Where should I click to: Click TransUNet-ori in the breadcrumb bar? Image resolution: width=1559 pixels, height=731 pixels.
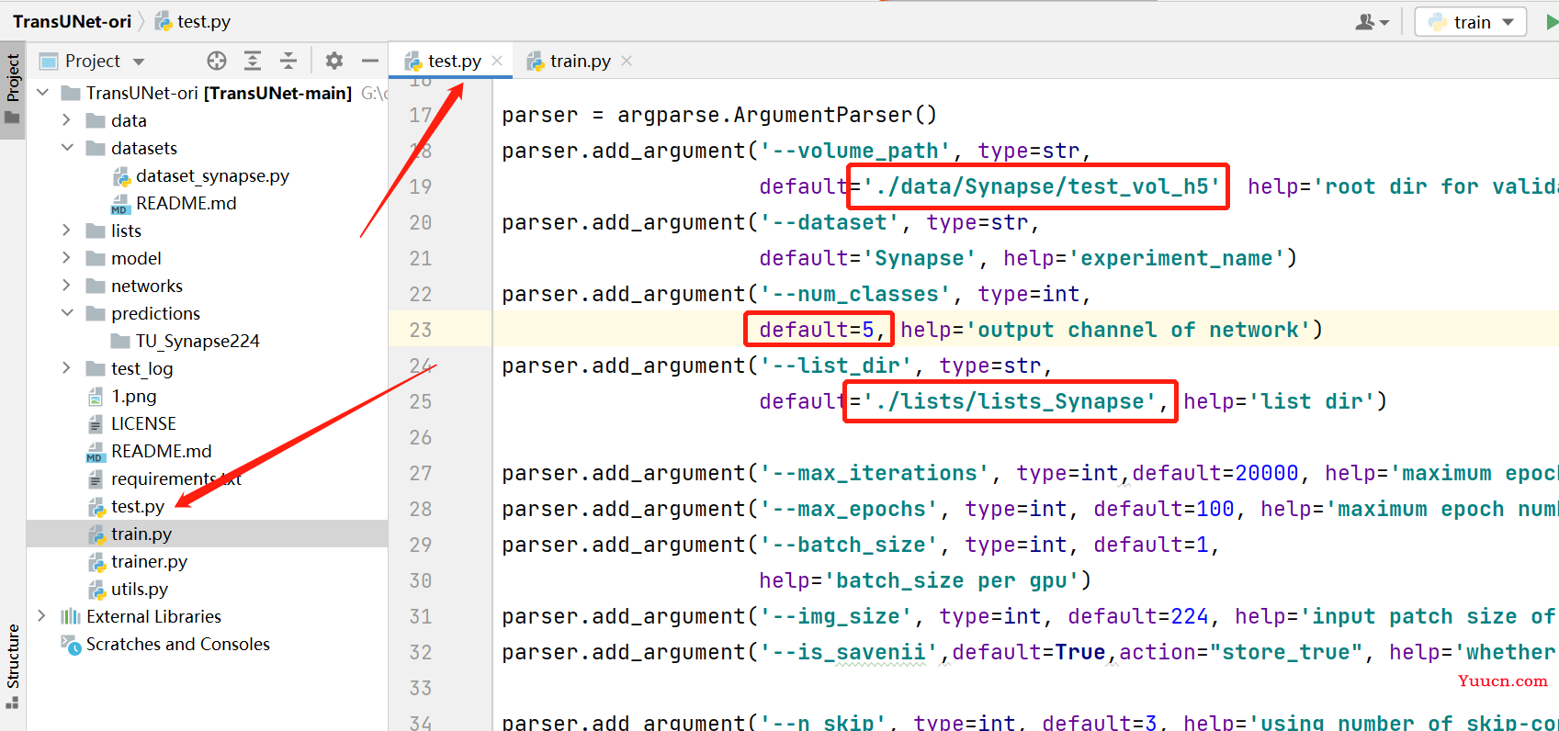pyautogui.click(x=72, y=21)
